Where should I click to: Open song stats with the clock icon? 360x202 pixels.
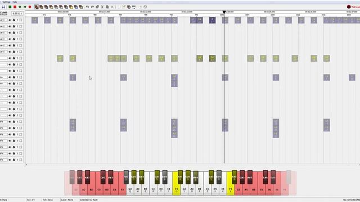[x=145, y=7]
